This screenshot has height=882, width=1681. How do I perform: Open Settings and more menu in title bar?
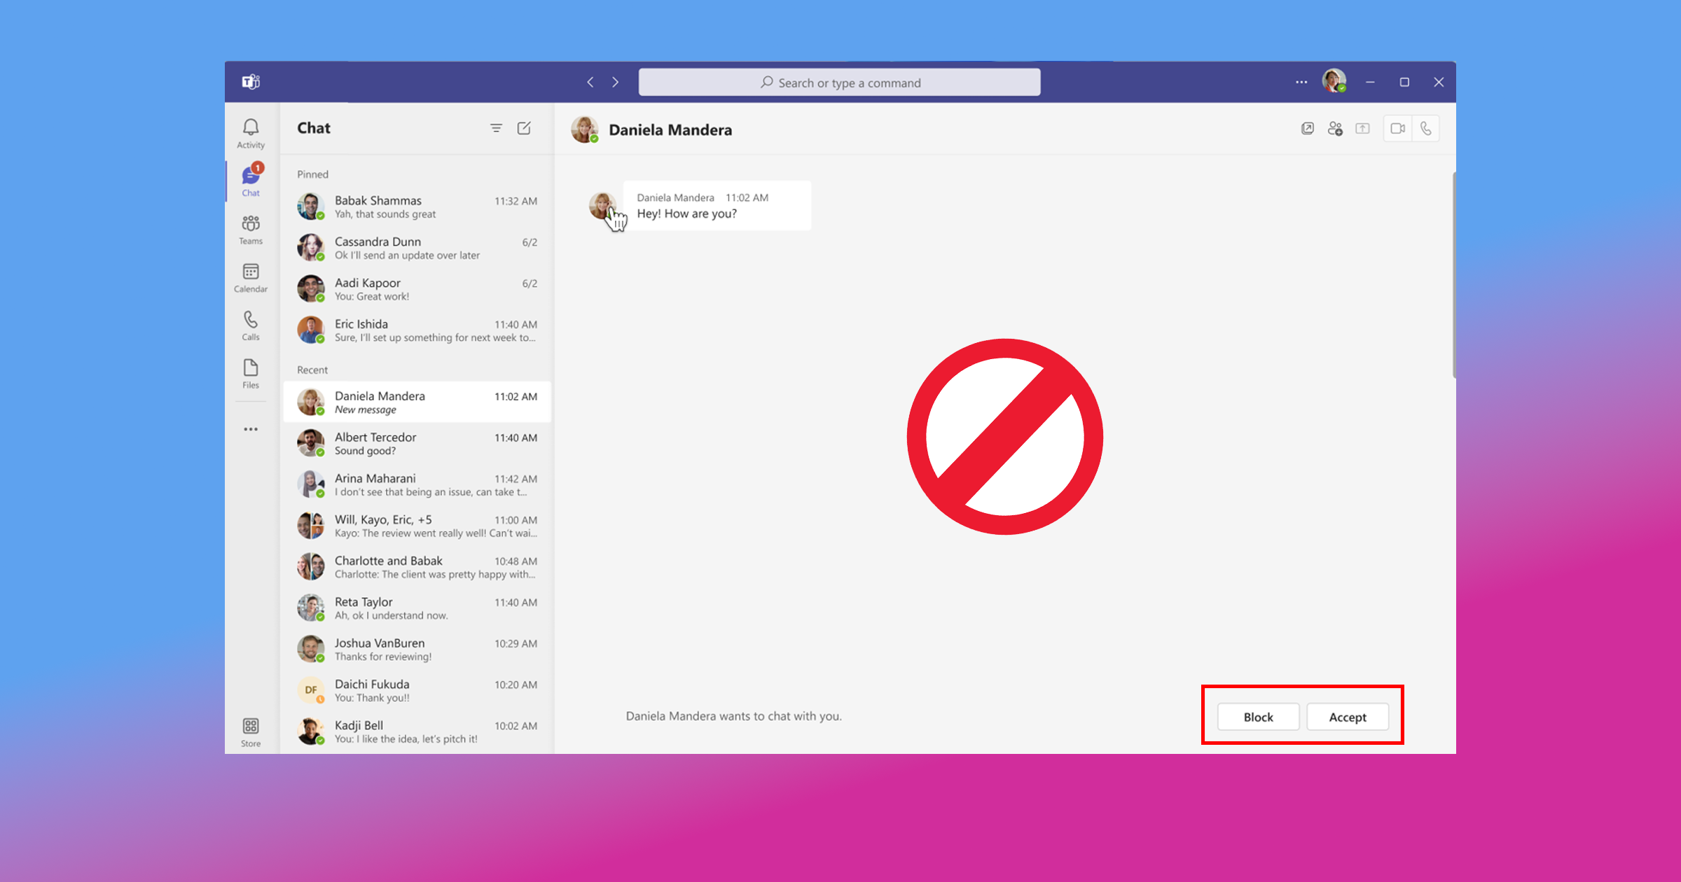1301,82
